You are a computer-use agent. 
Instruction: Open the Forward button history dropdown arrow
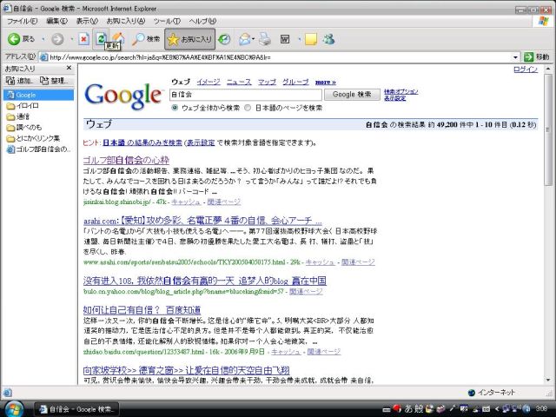point(71,39)
